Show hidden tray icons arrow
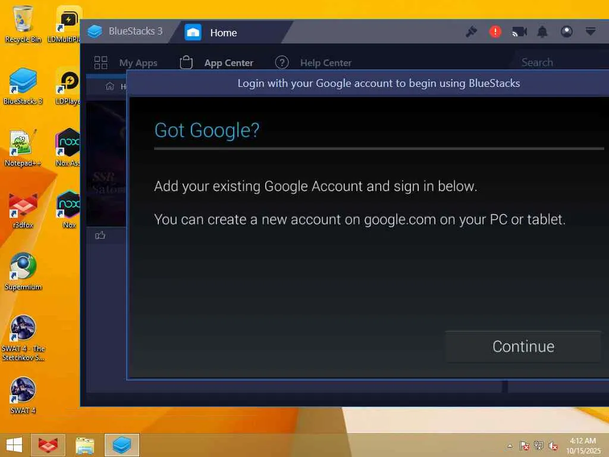 coord(510,446)
